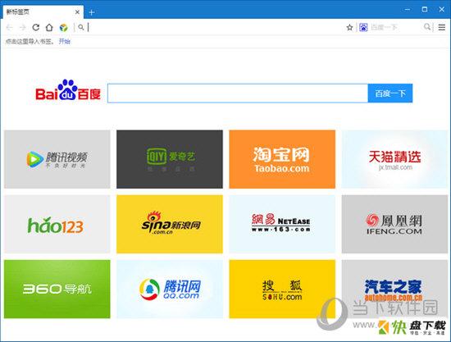Maximize the browser window
The width and height of the screenshot is (451, 342).
[425, 10]
